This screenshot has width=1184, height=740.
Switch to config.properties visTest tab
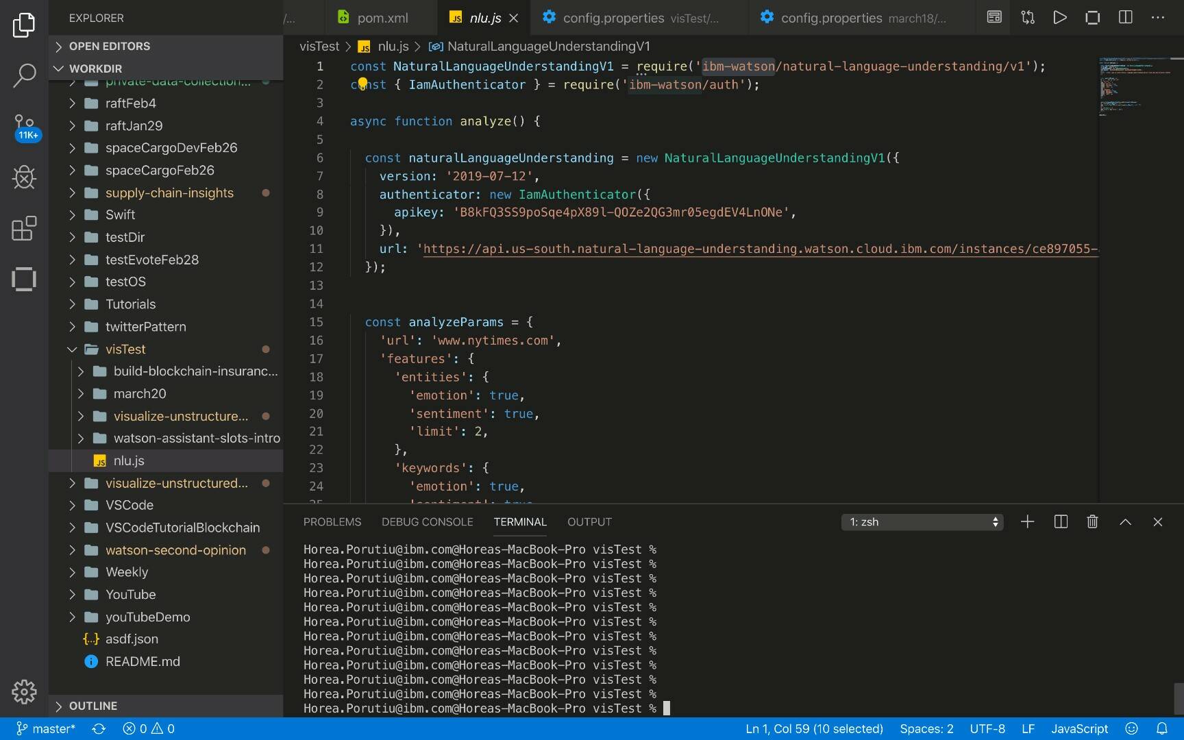[639, 18]
